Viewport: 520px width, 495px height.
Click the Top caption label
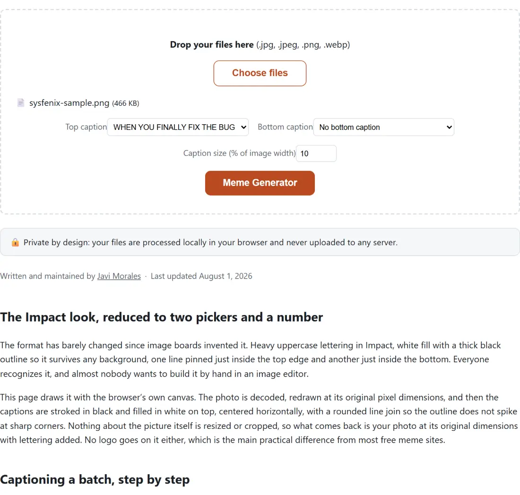coord(86,127)
